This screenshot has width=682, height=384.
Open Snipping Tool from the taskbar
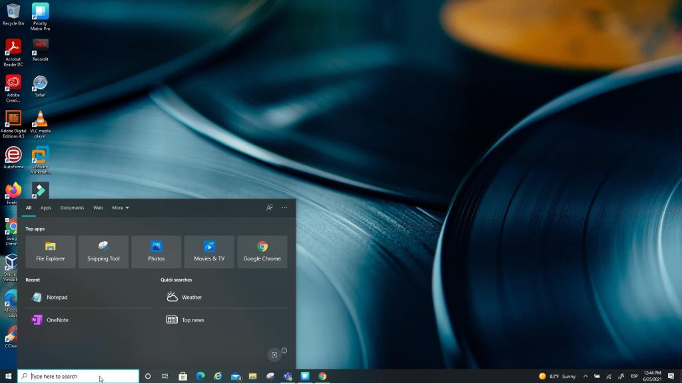tap(270, 376)
